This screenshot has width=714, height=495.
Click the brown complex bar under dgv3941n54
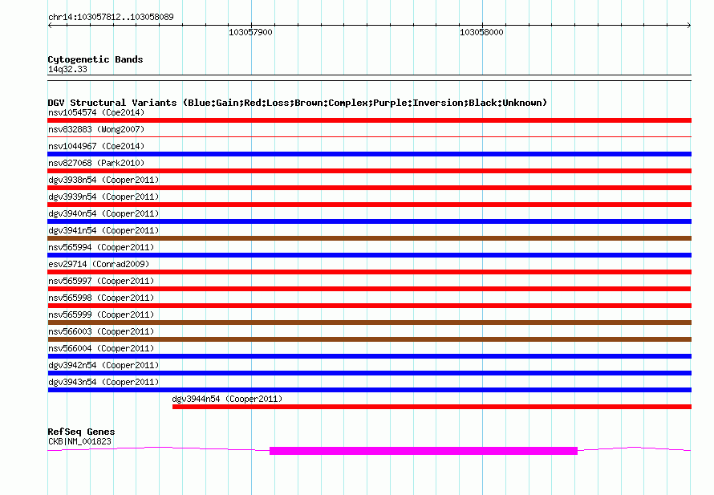pos(369,238)
